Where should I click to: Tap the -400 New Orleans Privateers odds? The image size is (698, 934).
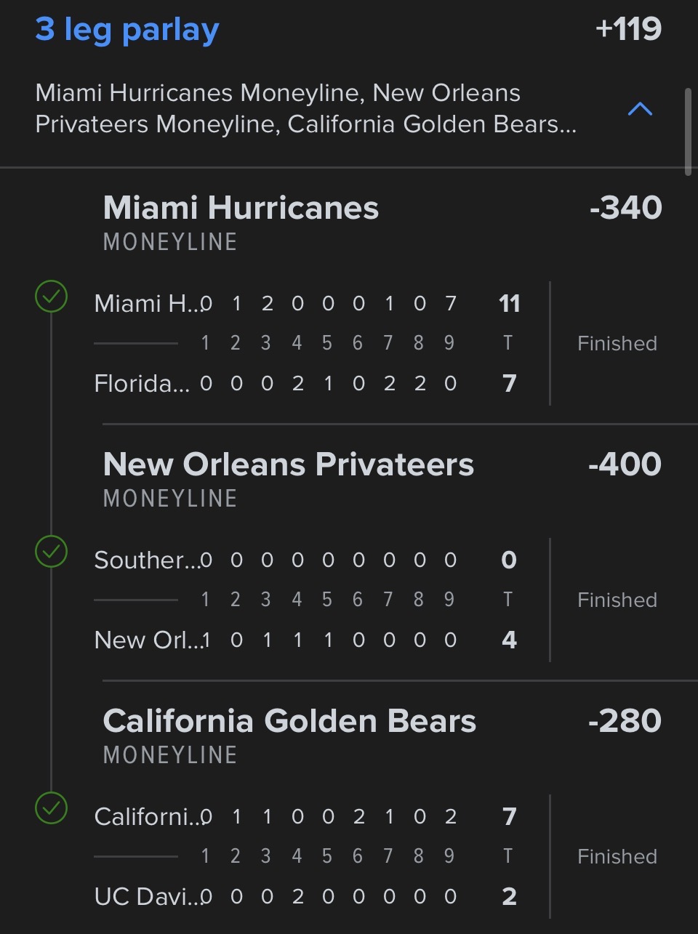click(625, 464)
